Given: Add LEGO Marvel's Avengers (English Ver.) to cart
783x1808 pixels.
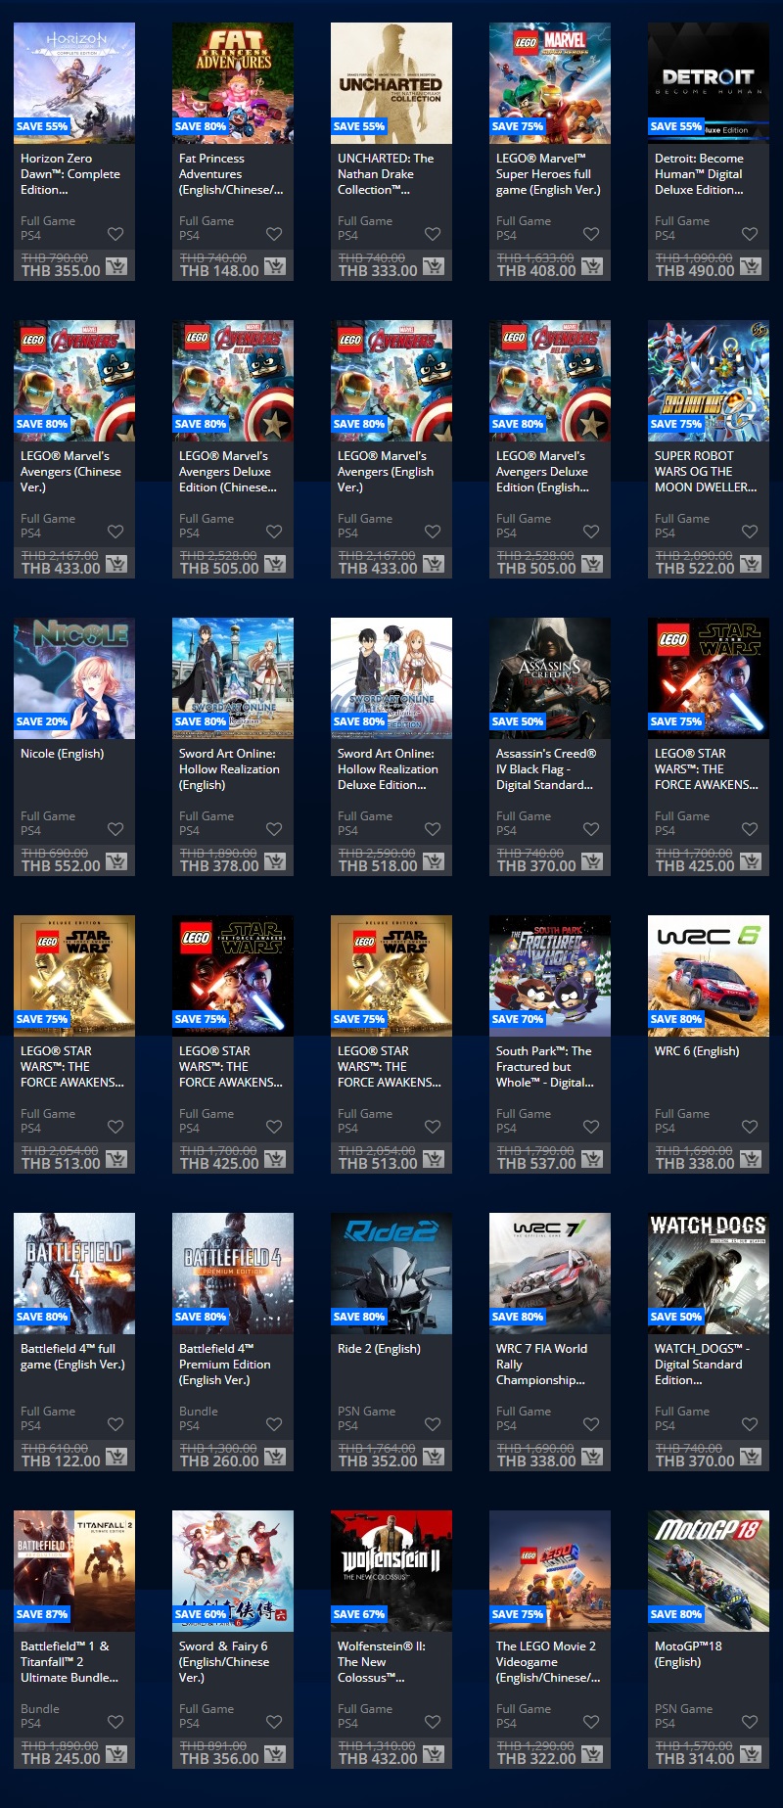Looking at the screenshot, I should pyautogui.click(x=433, y=564).
